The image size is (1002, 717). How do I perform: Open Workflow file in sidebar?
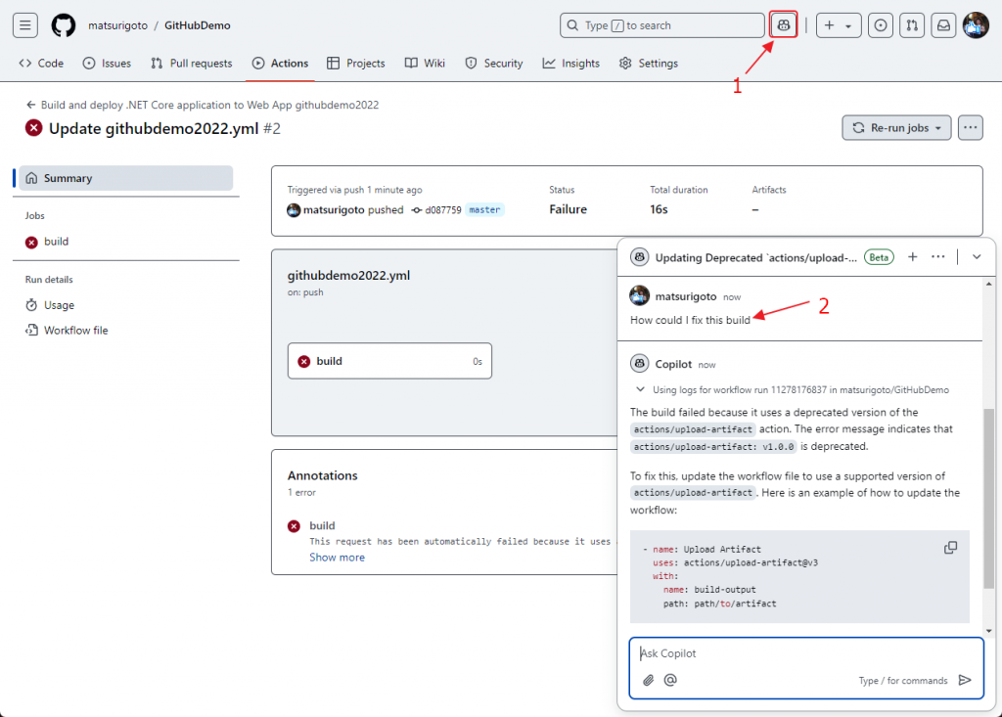(67, 331)
